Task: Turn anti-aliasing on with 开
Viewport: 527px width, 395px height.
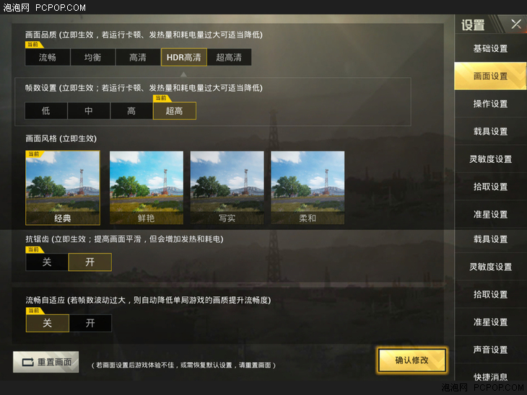Action: tap(90, 262)
